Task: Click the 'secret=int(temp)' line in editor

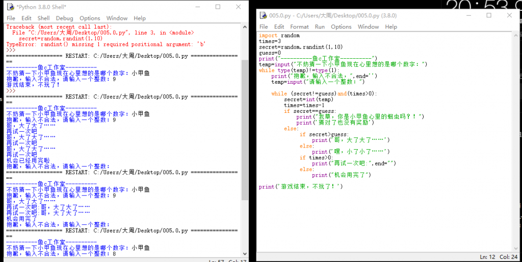Action: point(308,99)
